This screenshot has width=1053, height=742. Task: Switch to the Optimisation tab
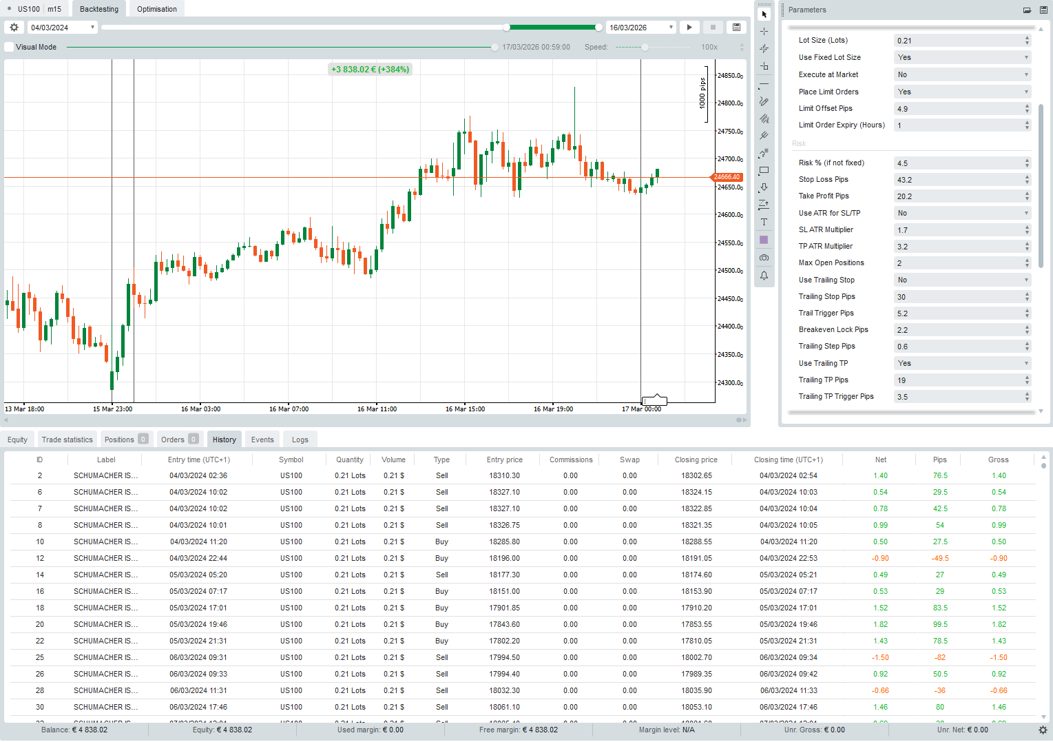click(x=156, y=9)
